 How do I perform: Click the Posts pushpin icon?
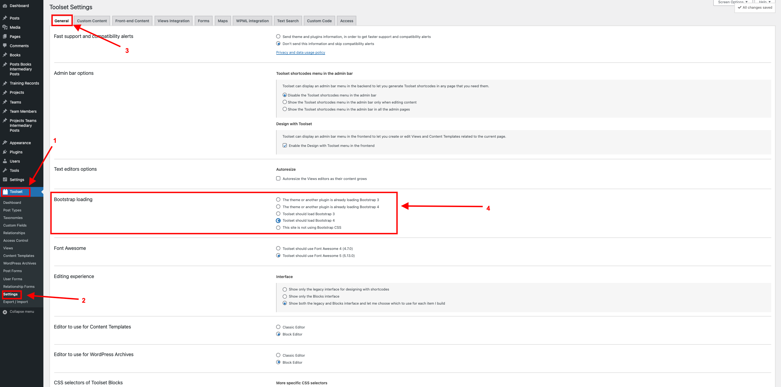coord(5,18)
